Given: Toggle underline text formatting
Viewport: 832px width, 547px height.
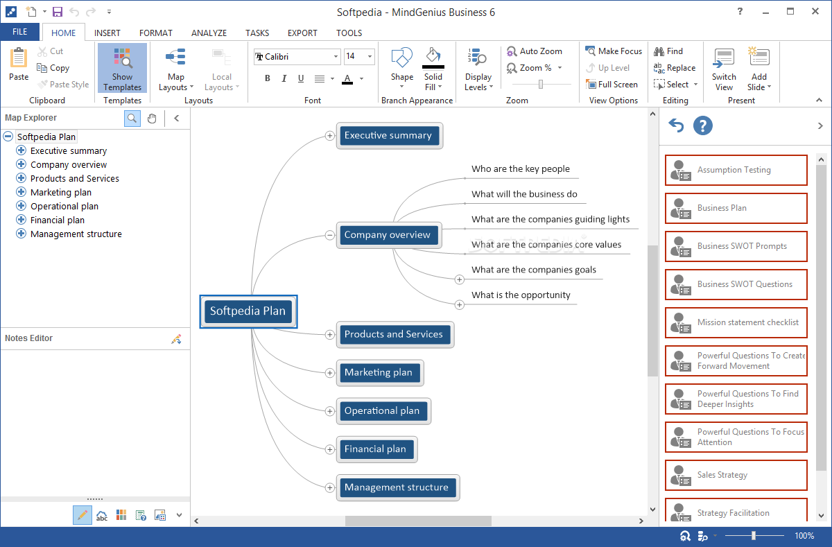Looking at the screenshot, I should tap(302, 79).
